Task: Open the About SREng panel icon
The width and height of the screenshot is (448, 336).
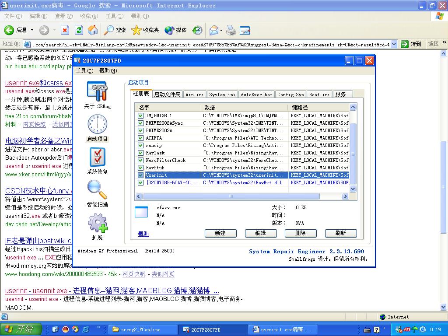Action: tap(97, 91)
